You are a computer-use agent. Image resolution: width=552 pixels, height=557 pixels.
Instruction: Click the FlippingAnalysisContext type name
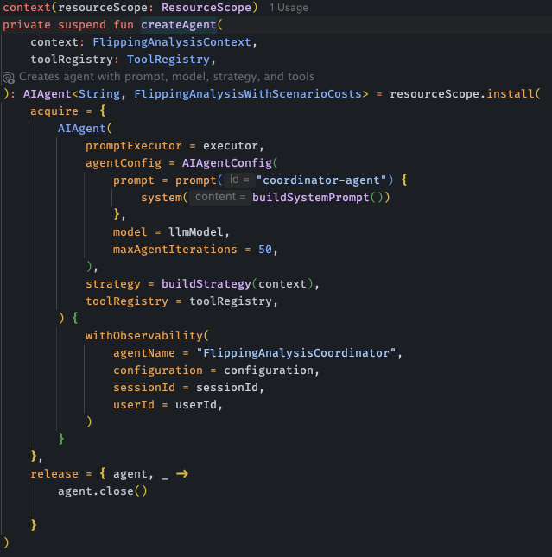[x=172, y=42]
